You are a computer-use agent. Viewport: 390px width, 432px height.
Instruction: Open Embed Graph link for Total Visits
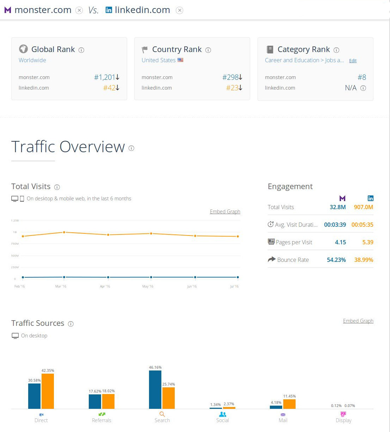(x=225, y=212)
